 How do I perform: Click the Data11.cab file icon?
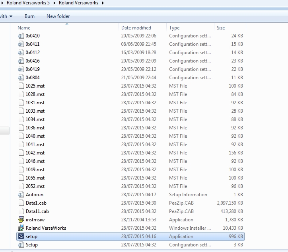(x=21, y=211)
